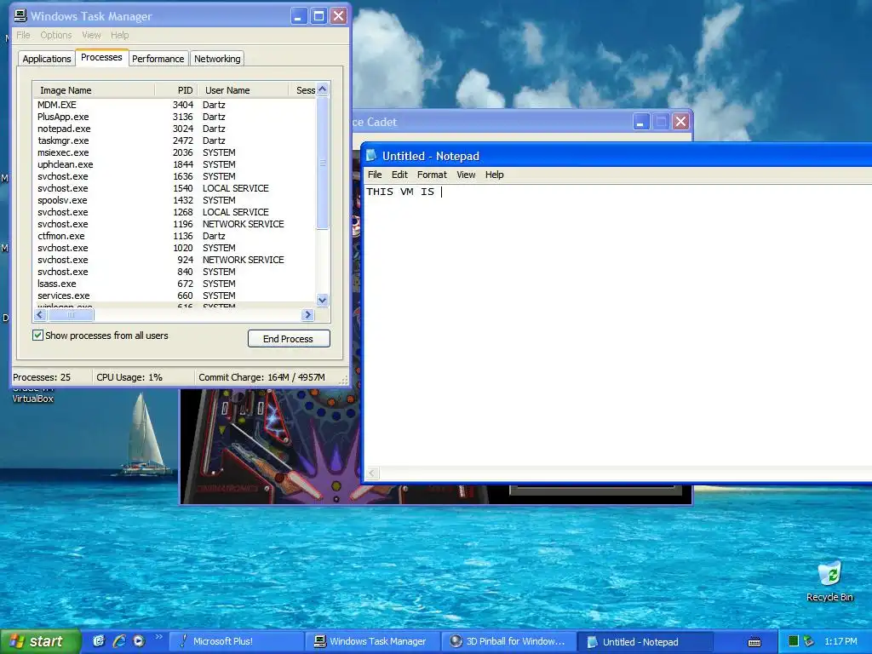
Task: Select svchost.exe row with PID 1540
Action: click(174, 188)
